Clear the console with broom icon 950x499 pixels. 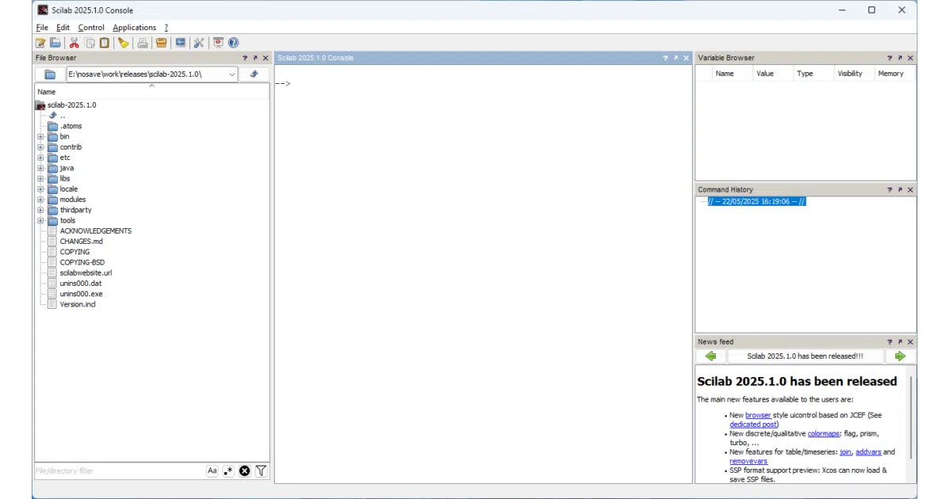pos(123,43)
